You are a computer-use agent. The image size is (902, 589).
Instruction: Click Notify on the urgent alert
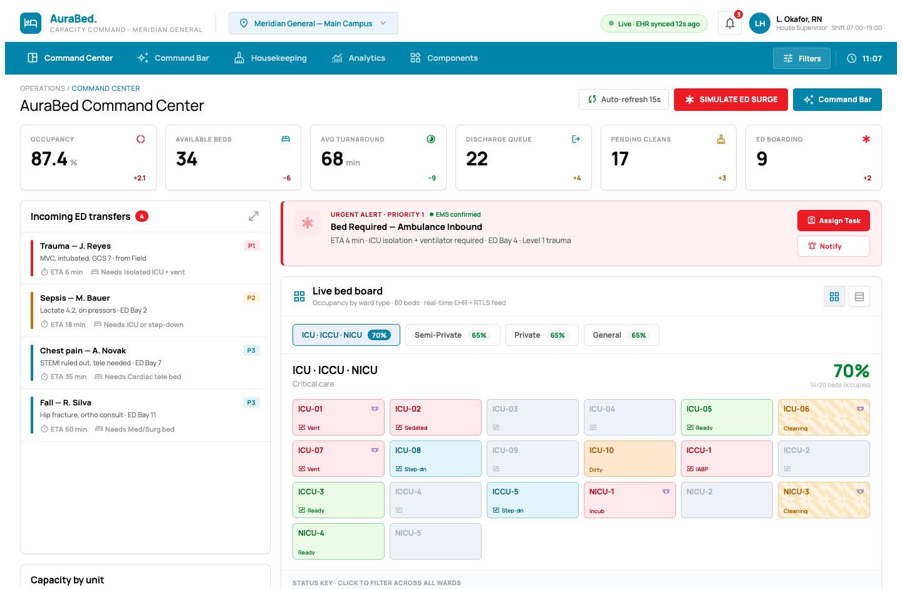point(834,246)
